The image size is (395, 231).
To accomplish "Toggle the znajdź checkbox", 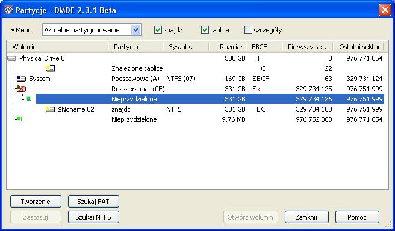I will 158,30.
